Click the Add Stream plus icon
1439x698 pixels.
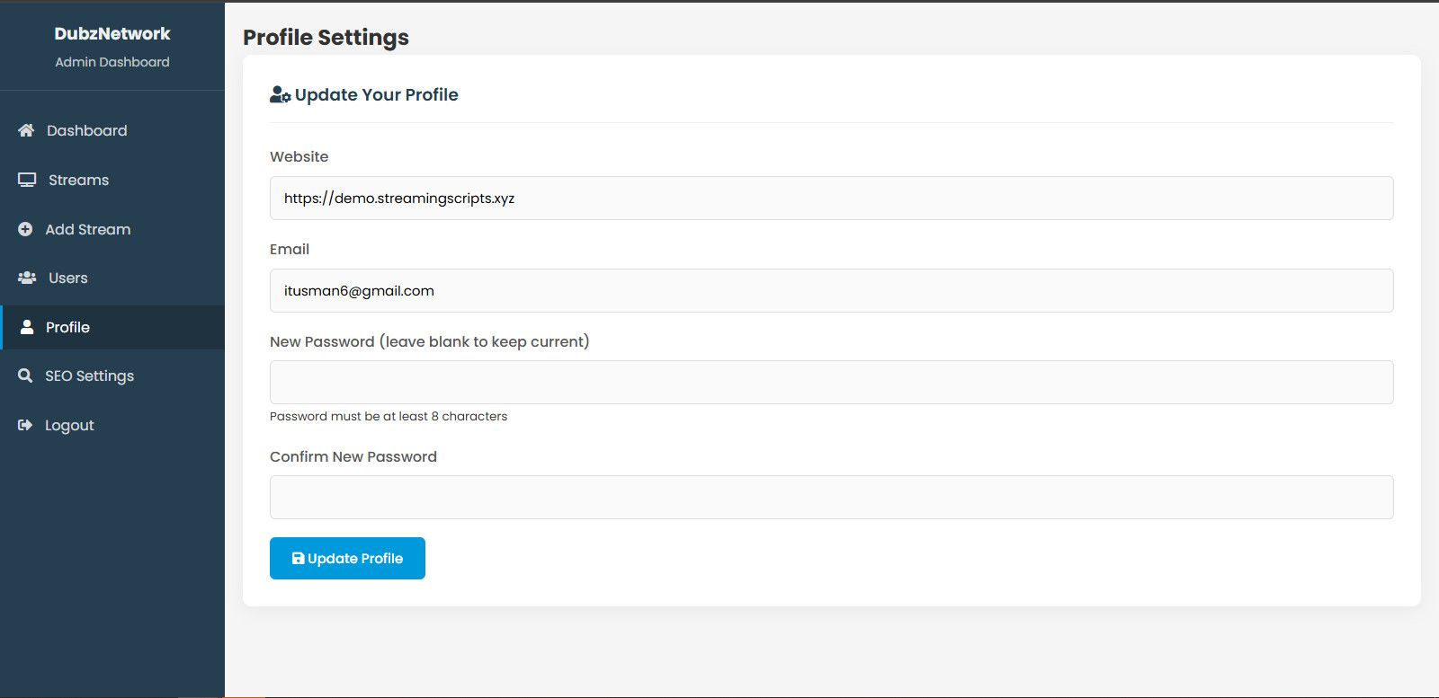point(25,229)
